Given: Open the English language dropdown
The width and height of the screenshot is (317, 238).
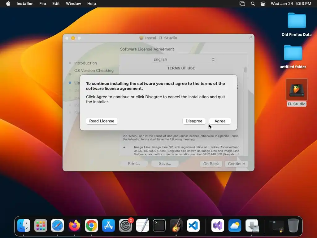Looking at the screenshot, I should pyautogui.click(x=184, y=59).
